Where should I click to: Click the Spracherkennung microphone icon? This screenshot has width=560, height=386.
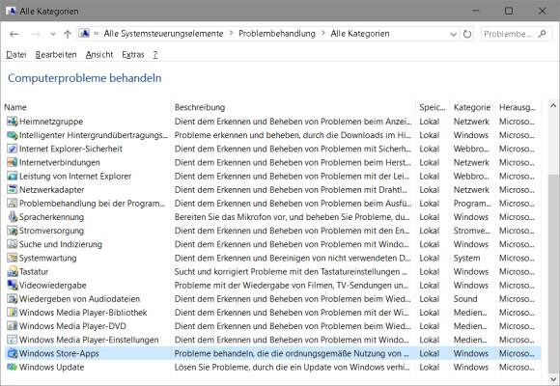[x=13, y=217]
